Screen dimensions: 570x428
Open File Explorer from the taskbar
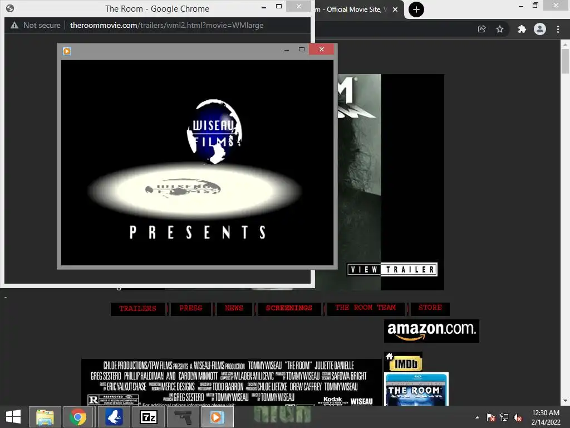[45, 417]
